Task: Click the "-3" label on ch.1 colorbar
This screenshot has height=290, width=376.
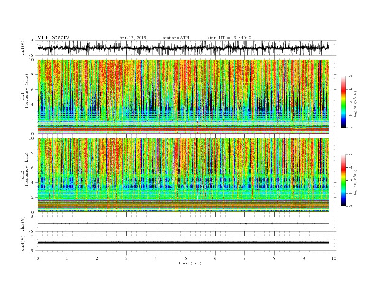Action: coord(349,76)
